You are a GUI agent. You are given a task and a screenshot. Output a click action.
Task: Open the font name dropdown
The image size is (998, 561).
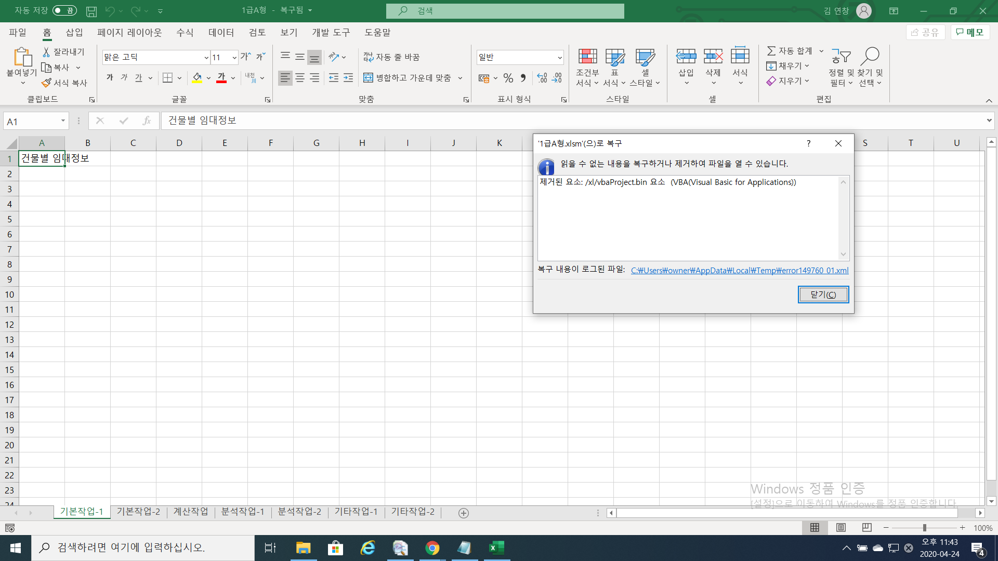click(206, 57)
